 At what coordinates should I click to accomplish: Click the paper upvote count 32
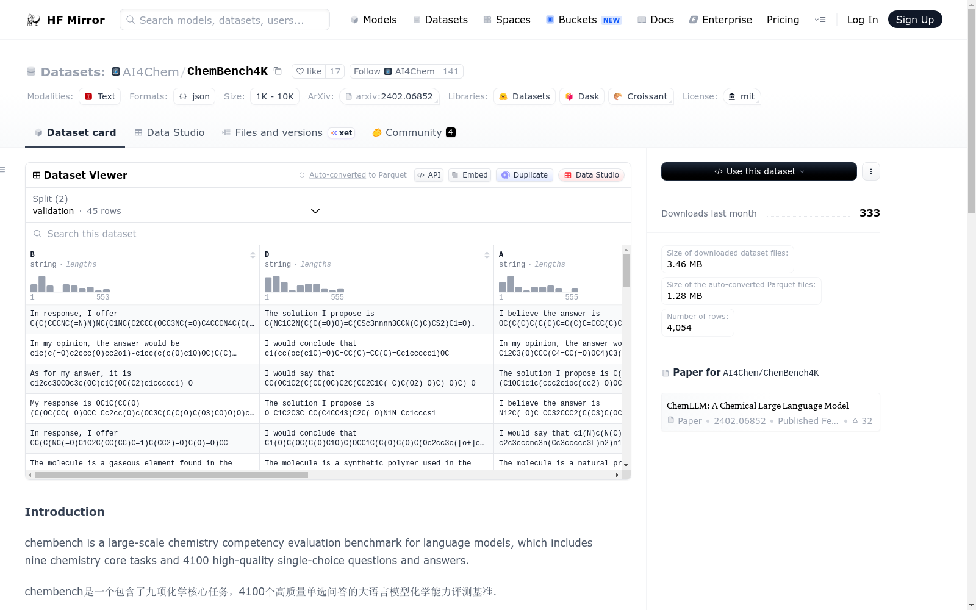tap(863, 421)
